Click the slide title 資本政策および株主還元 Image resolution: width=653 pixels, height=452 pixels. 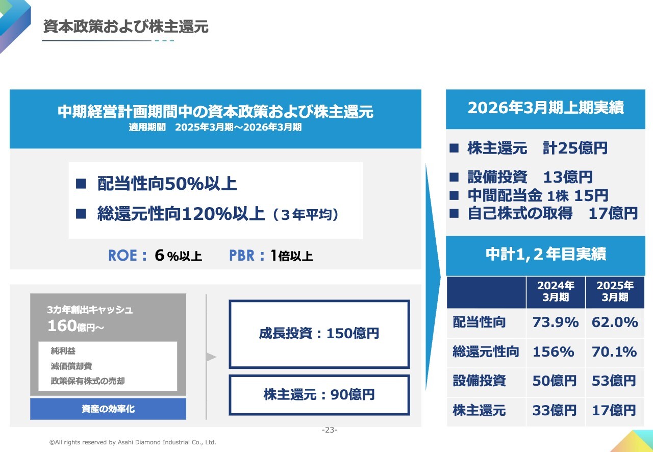125,27
